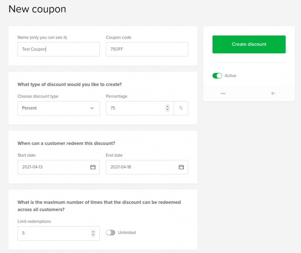Click the back arrow icon

click(273, 93)
